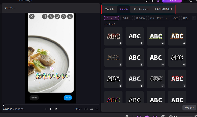Screen dimensions: 197x117
Task: Select the おいしい text box on the video
Action: point(52,76)
